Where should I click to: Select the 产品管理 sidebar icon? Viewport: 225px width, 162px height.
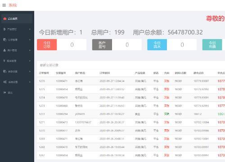pos(4,29)
